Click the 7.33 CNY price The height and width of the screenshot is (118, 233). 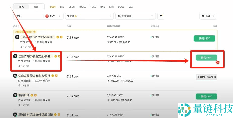(73, 57)
